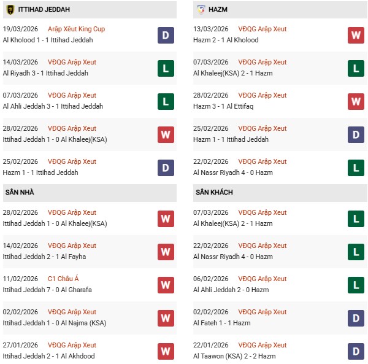368x364 pixels.
Task: Click the Hazm club logo
Action: (x=201, y=10)
